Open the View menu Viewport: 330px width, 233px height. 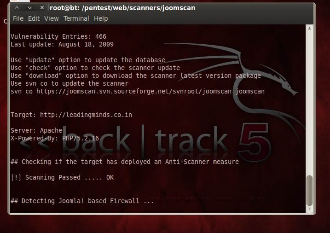pyautogui.click(x=52, y=18)
